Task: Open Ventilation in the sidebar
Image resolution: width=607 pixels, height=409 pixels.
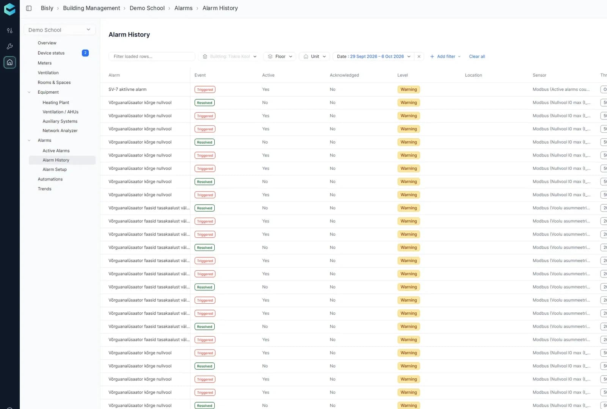Action: point(48,73)
